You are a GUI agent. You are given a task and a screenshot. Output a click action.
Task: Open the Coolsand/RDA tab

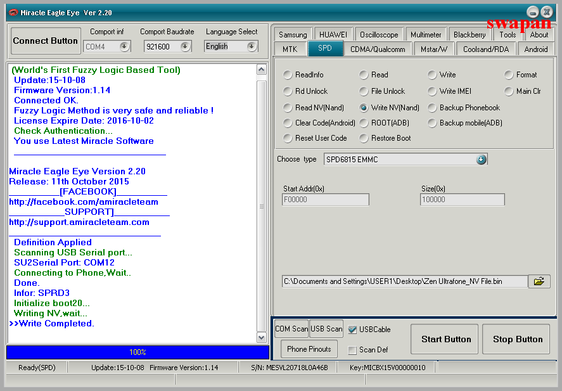tap(486, 49)
